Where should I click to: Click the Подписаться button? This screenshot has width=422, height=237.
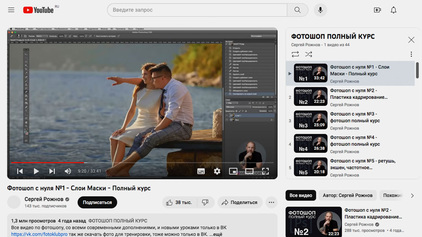97,203
